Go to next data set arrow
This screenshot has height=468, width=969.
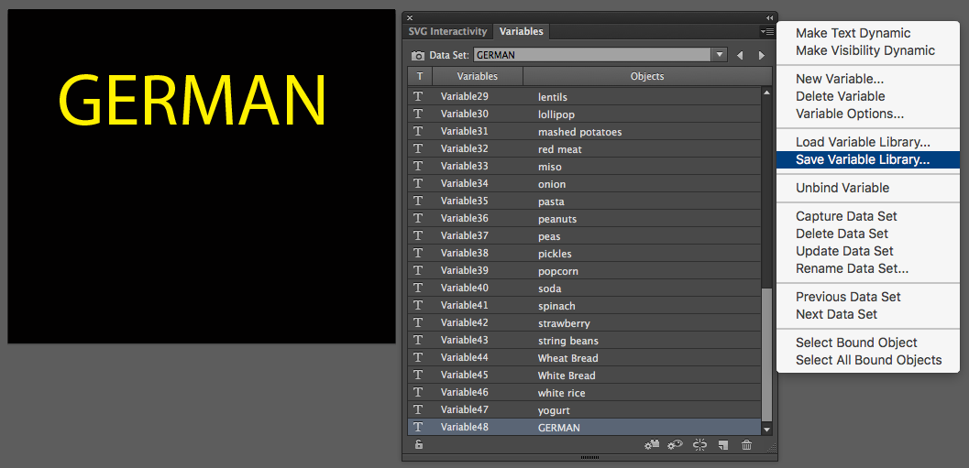[x=761, y=56]
